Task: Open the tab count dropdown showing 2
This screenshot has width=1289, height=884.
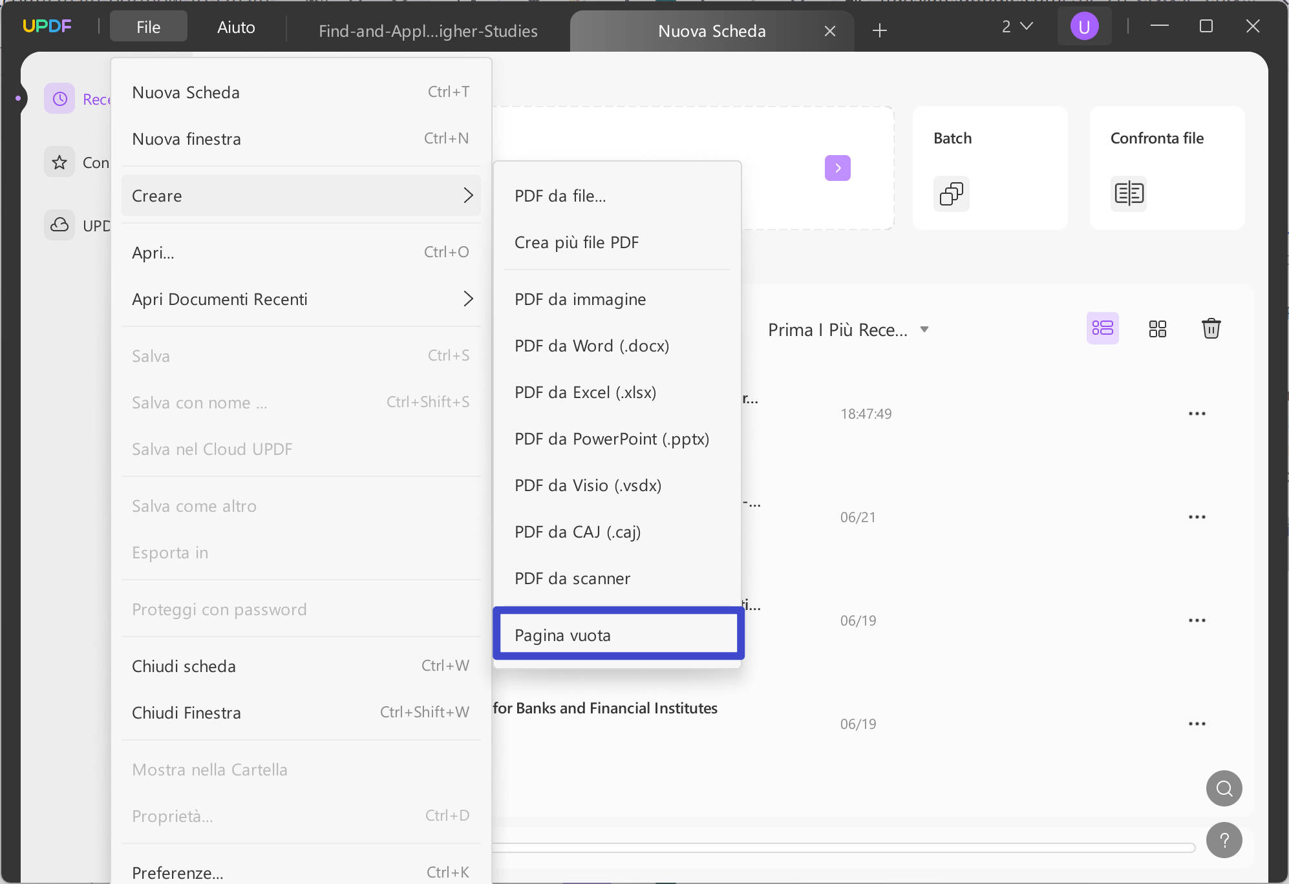Action: [x=1017, y=26]
